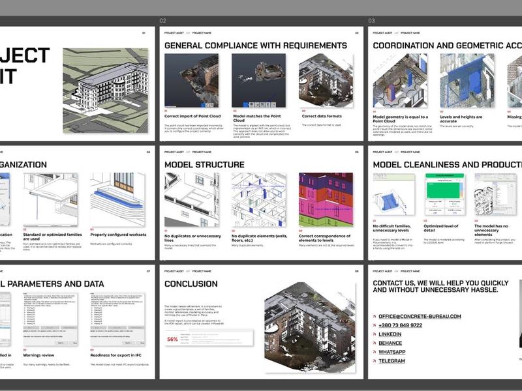Select image above No duplicates or unnecessary lines
The width and height of the screenshot is (522, 391).
(x=191, y=199)
